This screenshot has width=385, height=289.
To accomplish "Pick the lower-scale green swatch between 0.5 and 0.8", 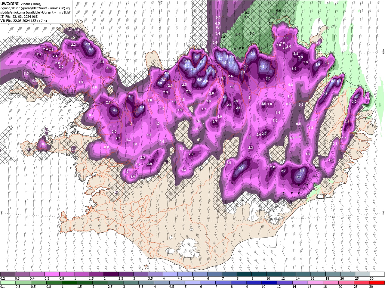I will point(54,283).
